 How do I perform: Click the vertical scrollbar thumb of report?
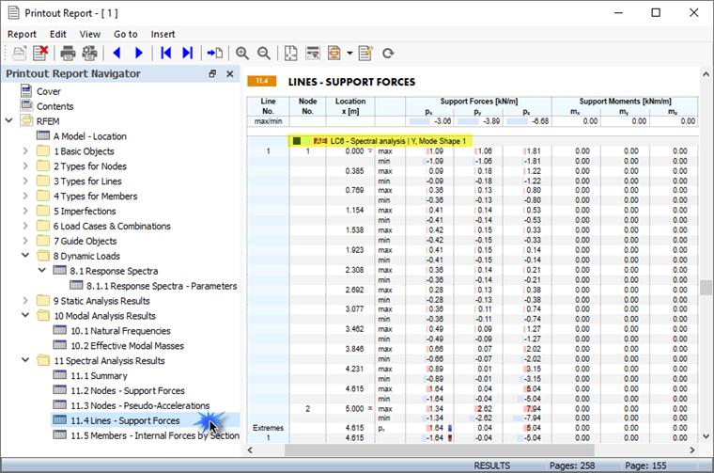(x=706, y=287)
